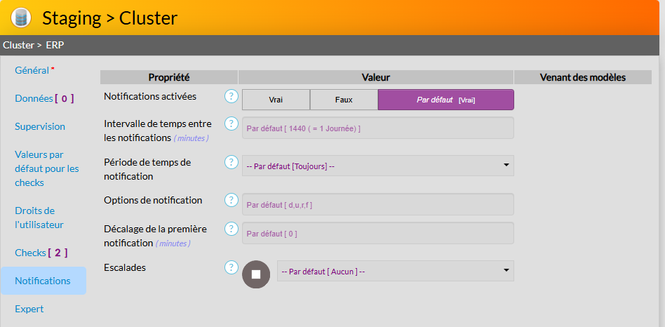Screen dimensions: 665x327
Task: Click the Cluster breadcrumb link
Action: pyautogui.click(x=18, y=45)
